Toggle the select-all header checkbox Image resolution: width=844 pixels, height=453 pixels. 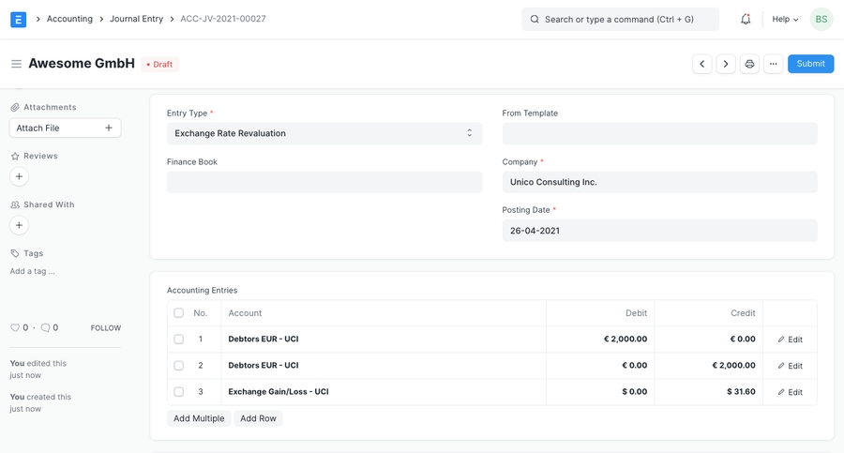(x=178, y=313)
